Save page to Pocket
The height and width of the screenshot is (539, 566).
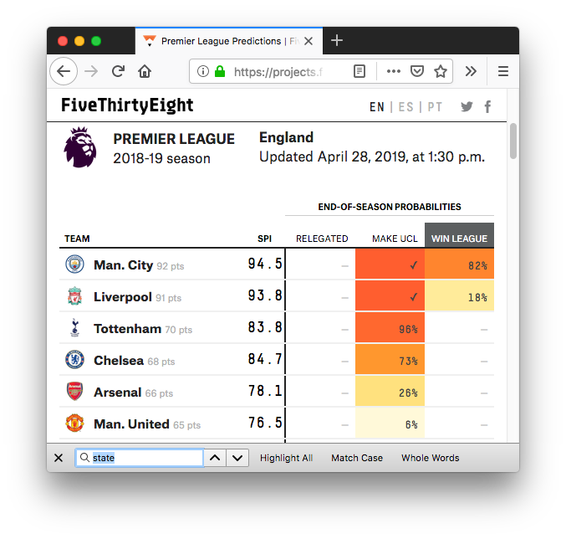(416, 72)
